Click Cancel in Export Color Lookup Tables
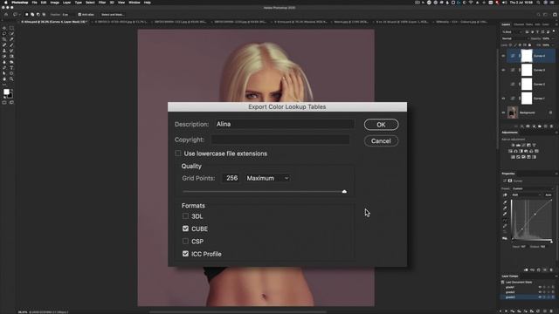This screenshot has height=314, width=559. [x=381, y=141]
